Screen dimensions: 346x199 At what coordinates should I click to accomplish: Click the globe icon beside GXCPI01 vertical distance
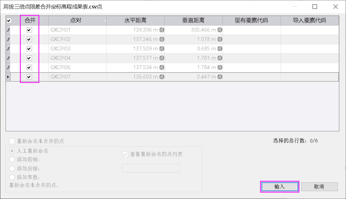220,30
